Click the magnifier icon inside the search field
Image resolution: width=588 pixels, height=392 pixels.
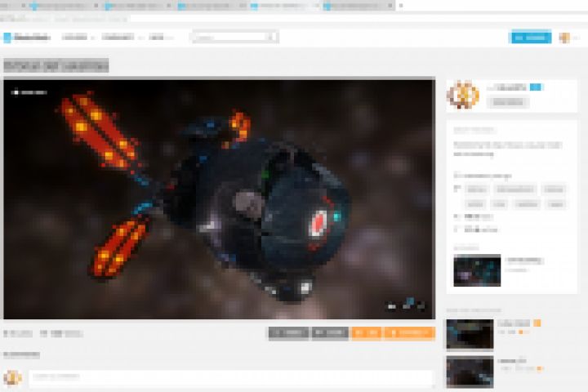[271, 37]
